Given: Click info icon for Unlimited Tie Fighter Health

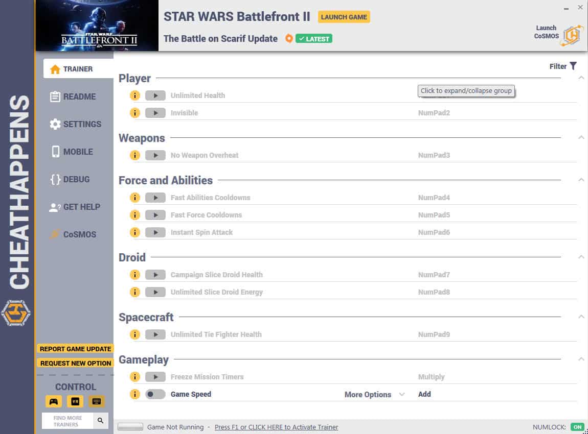Looking at the screenshot, I should (134, 334).
